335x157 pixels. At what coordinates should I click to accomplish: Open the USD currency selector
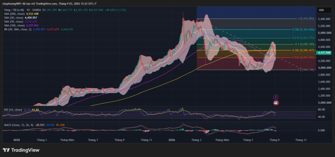coord(322,10)
